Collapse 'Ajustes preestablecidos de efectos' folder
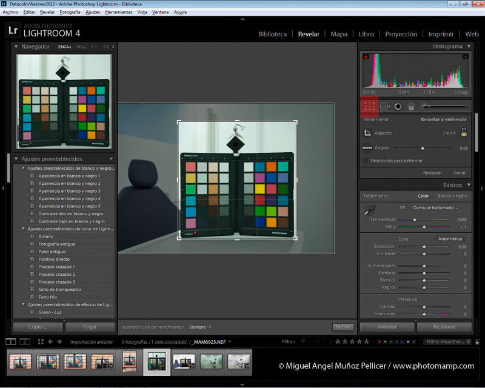This screenshot has width=485, height=388. [x=23, y=304]
